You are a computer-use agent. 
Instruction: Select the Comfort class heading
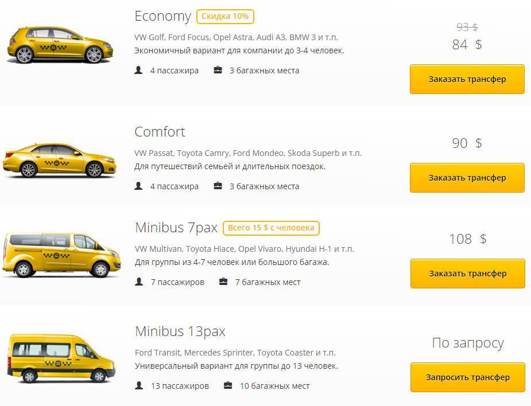160,131
